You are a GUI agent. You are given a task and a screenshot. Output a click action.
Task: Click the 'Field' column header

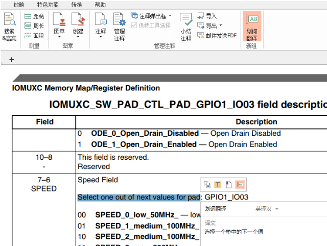click(45, 121)
